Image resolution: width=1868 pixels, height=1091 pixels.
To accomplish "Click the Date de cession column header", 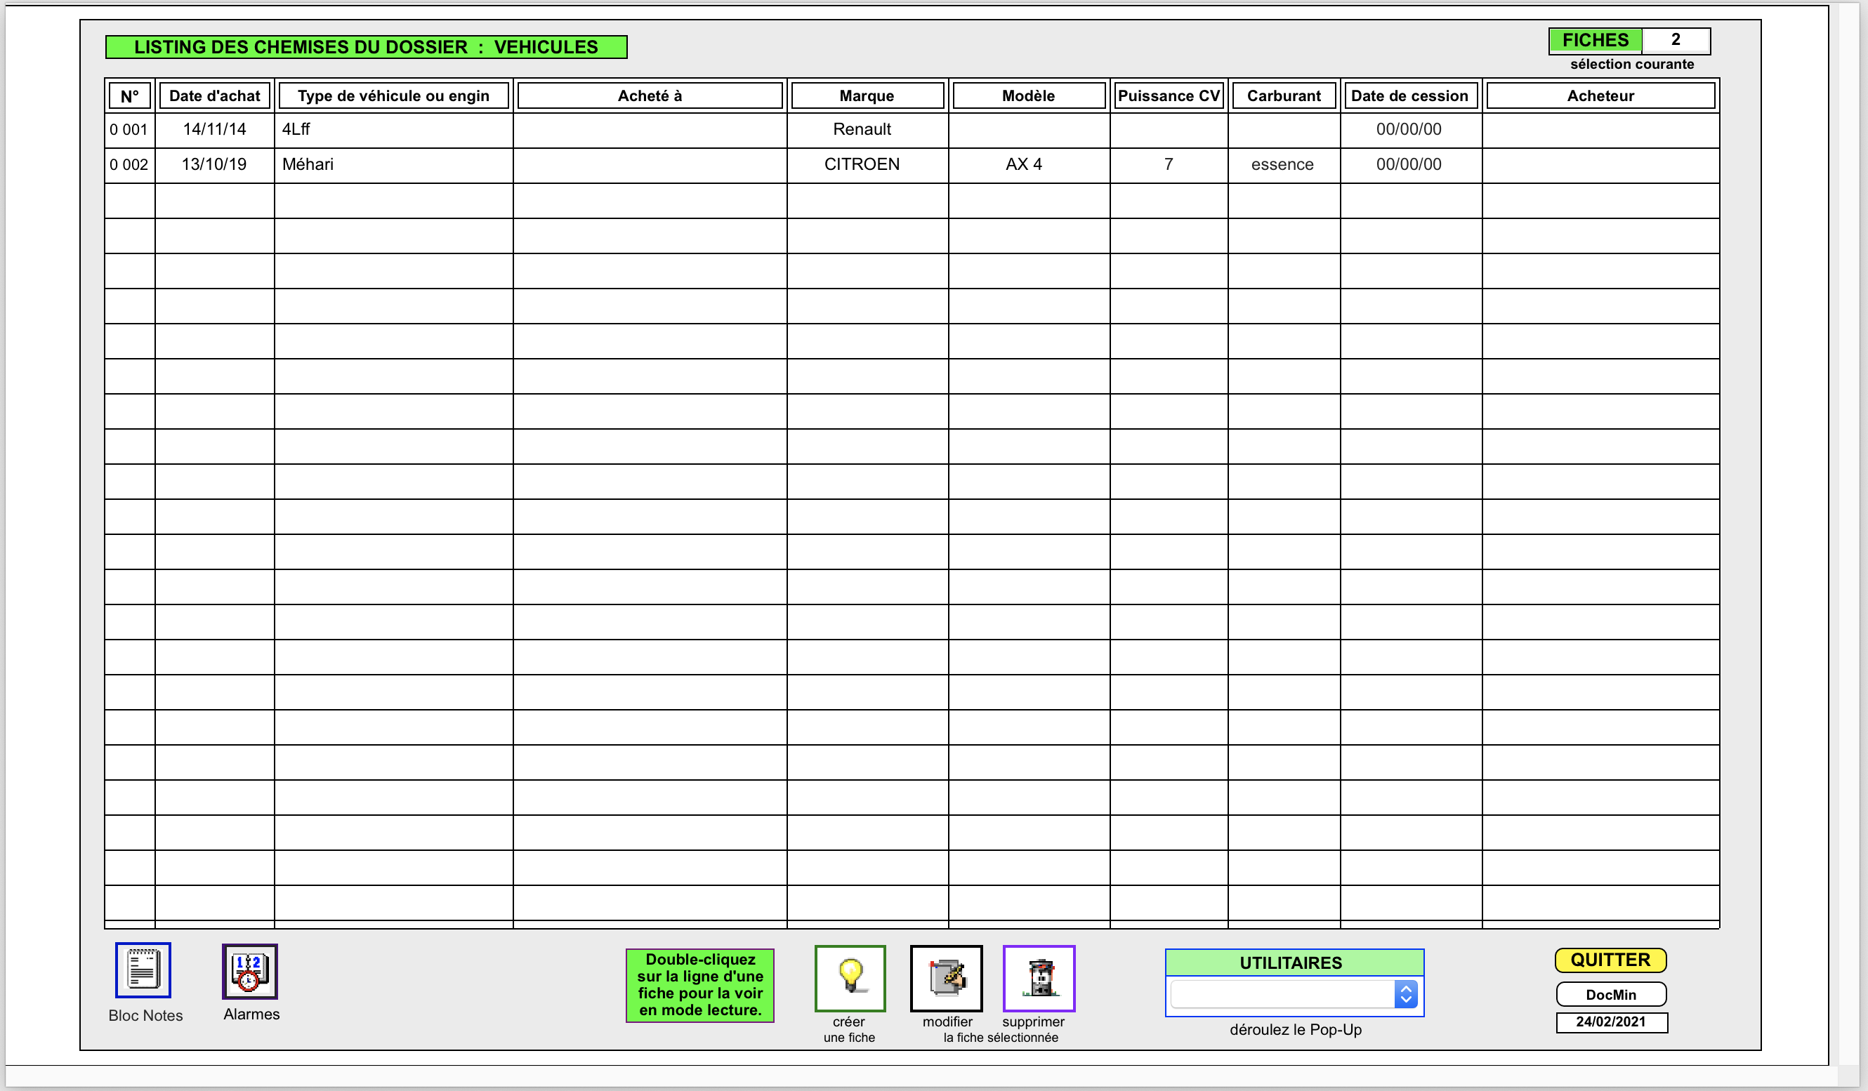I will 1410,95.
